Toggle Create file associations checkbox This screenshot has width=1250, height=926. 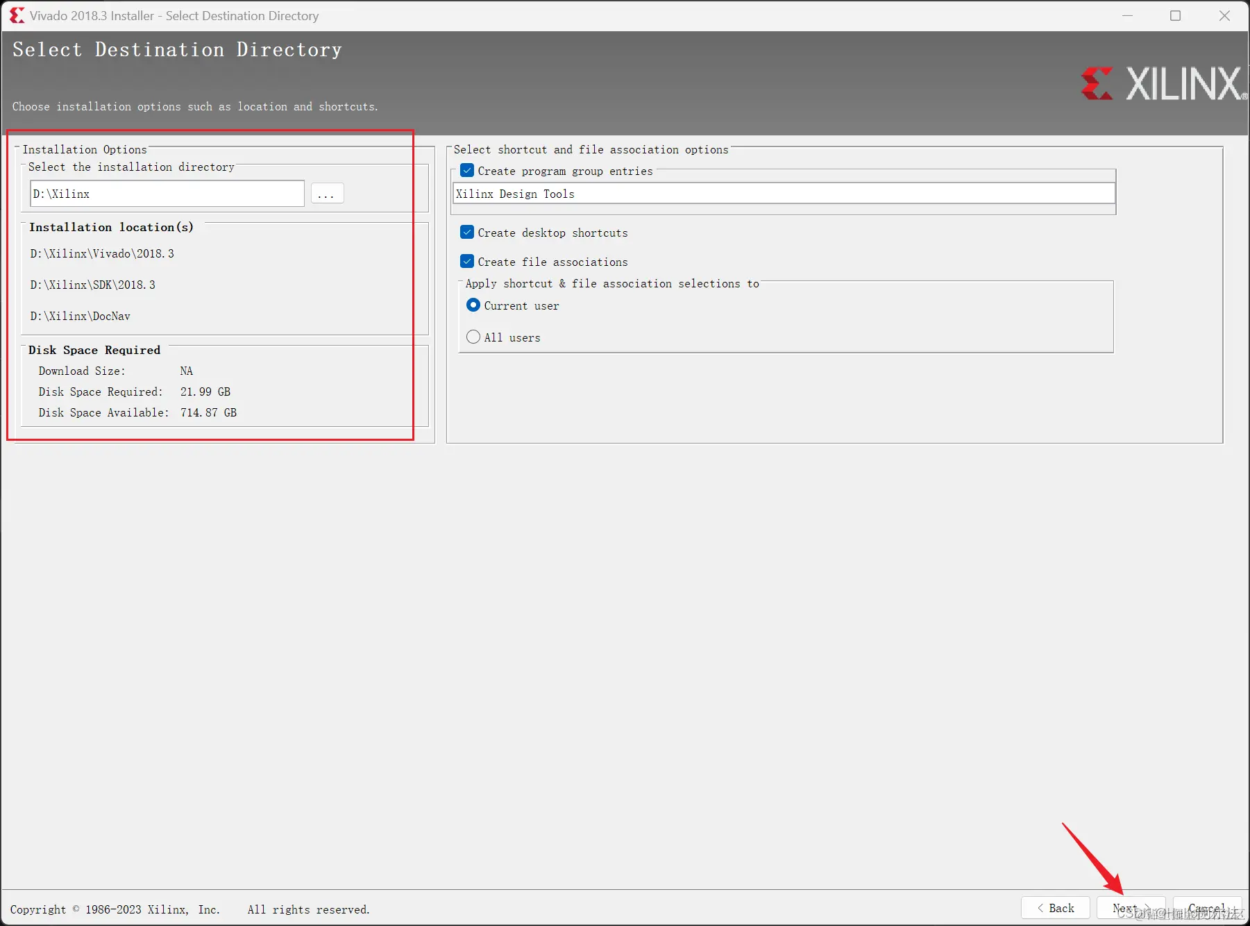tap(467, 262)
